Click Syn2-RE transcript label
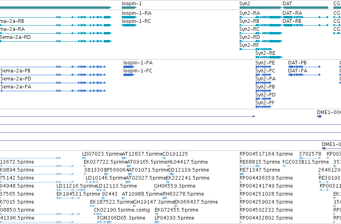341x224 pixels. 265,53
